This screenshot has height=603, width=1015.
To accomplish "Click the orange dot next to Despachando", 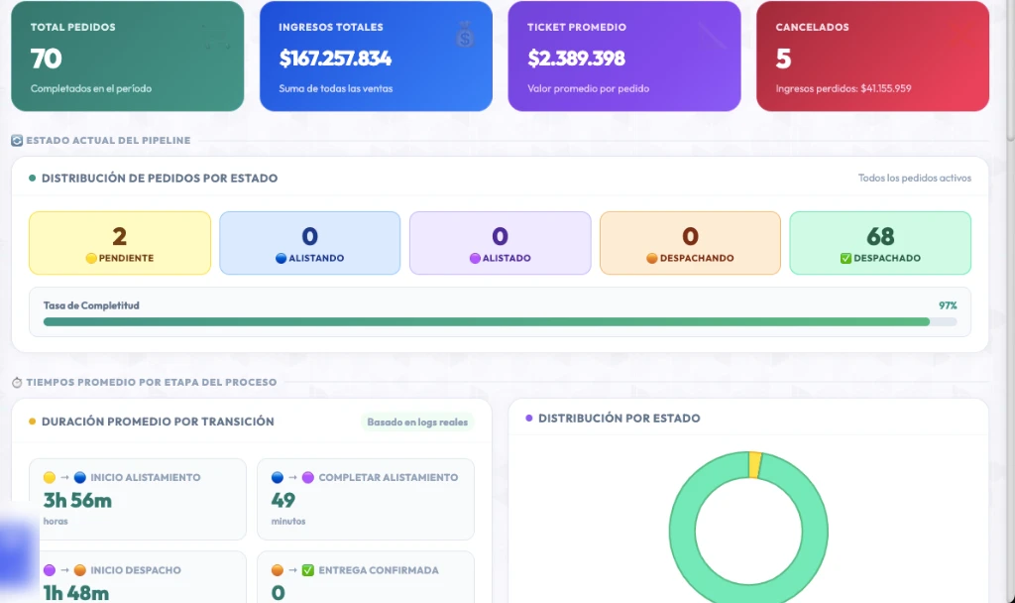I will [652, 258].
